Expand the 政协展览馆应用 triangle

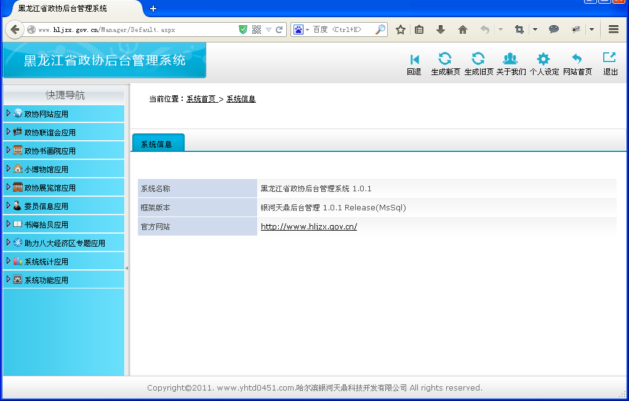(x=9, y=187)
